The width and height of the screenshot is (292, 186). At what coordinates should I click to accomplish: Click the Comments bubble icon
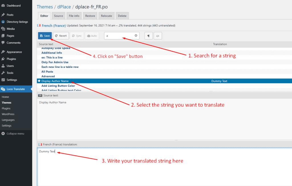[3, 43]
